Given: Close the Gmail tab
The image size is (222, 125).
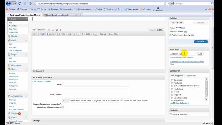Looking at the screenshot, I should 76,15.
